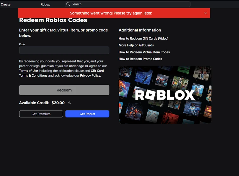
Task: Click the blue Get Robux button
Action: 87,114
